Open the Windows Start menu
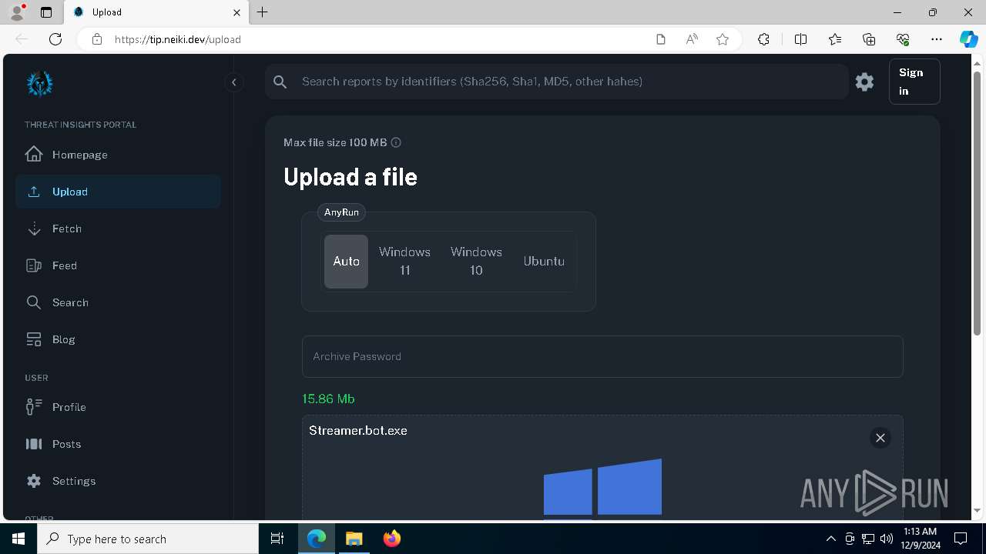 coord(18,539)
